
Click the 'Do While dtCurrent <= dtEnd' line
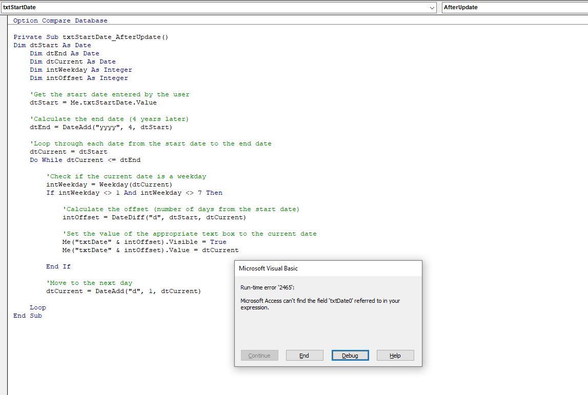coord(85,160)
